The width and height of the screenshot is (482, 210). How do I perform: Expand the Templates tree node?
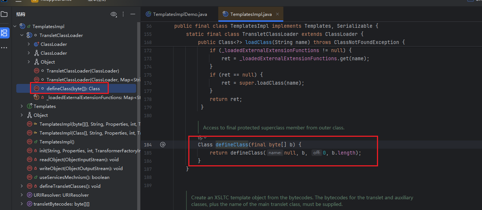pyautogui.click(x=22, y=106)
